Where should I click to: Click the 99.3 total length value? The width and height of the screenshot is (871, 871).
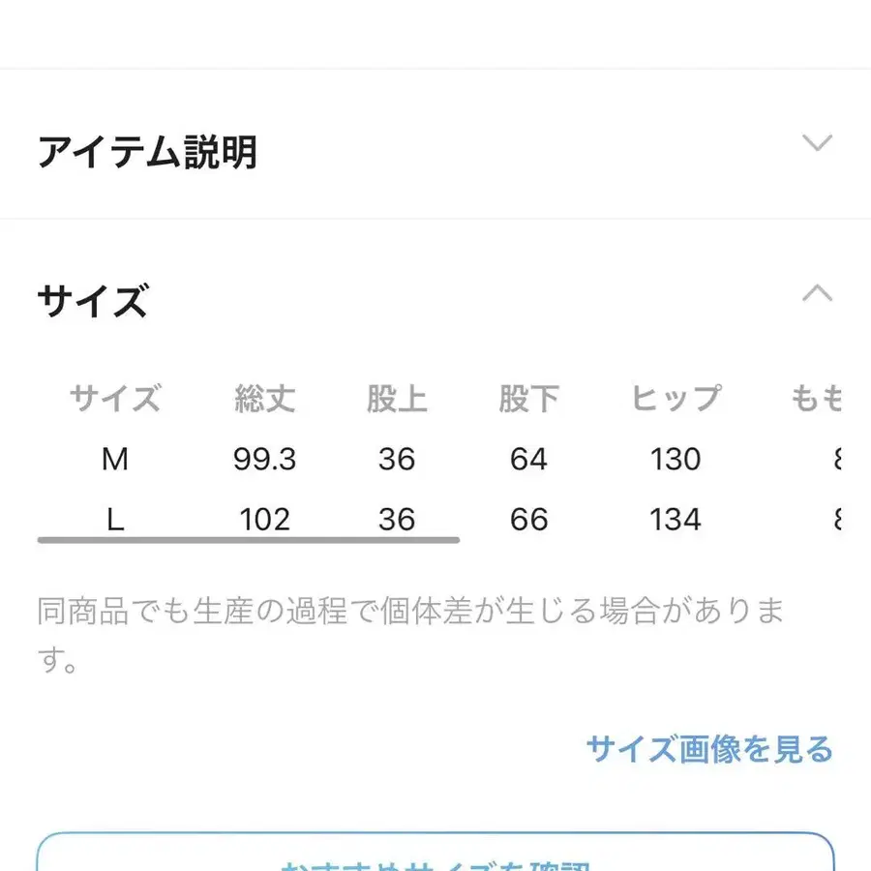coord(264,460)
